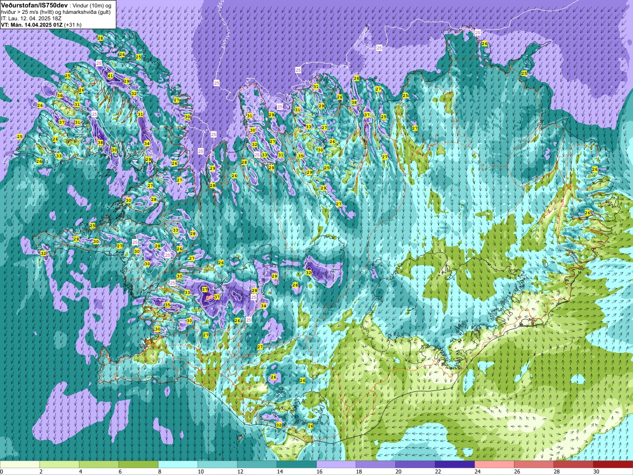The width and height of the screenshot is (633, 475).
Task: Click the light cyan 8–10 legend swatch
Action: (178, 465)
